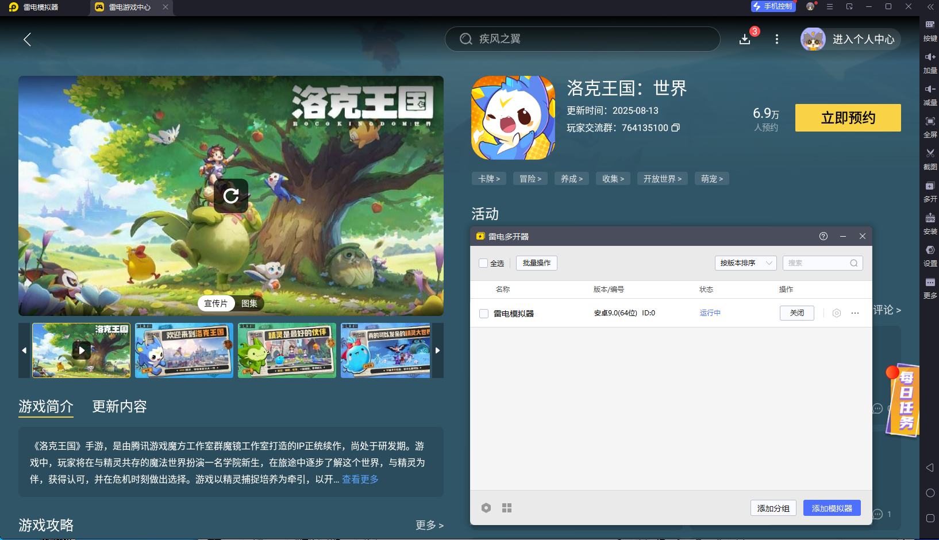Click the install APK sidebar icon
The width and height of the screenshot is (939, 540).
pos(930,218)
